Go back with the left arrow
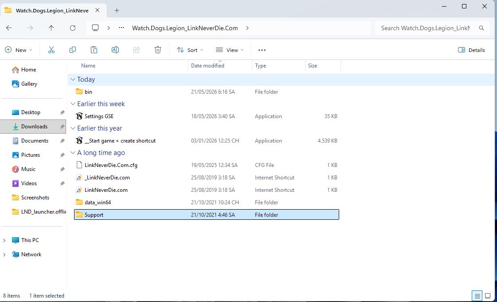Screen dimensions: 497x302 pyautogui.click(x=9, y=28)
